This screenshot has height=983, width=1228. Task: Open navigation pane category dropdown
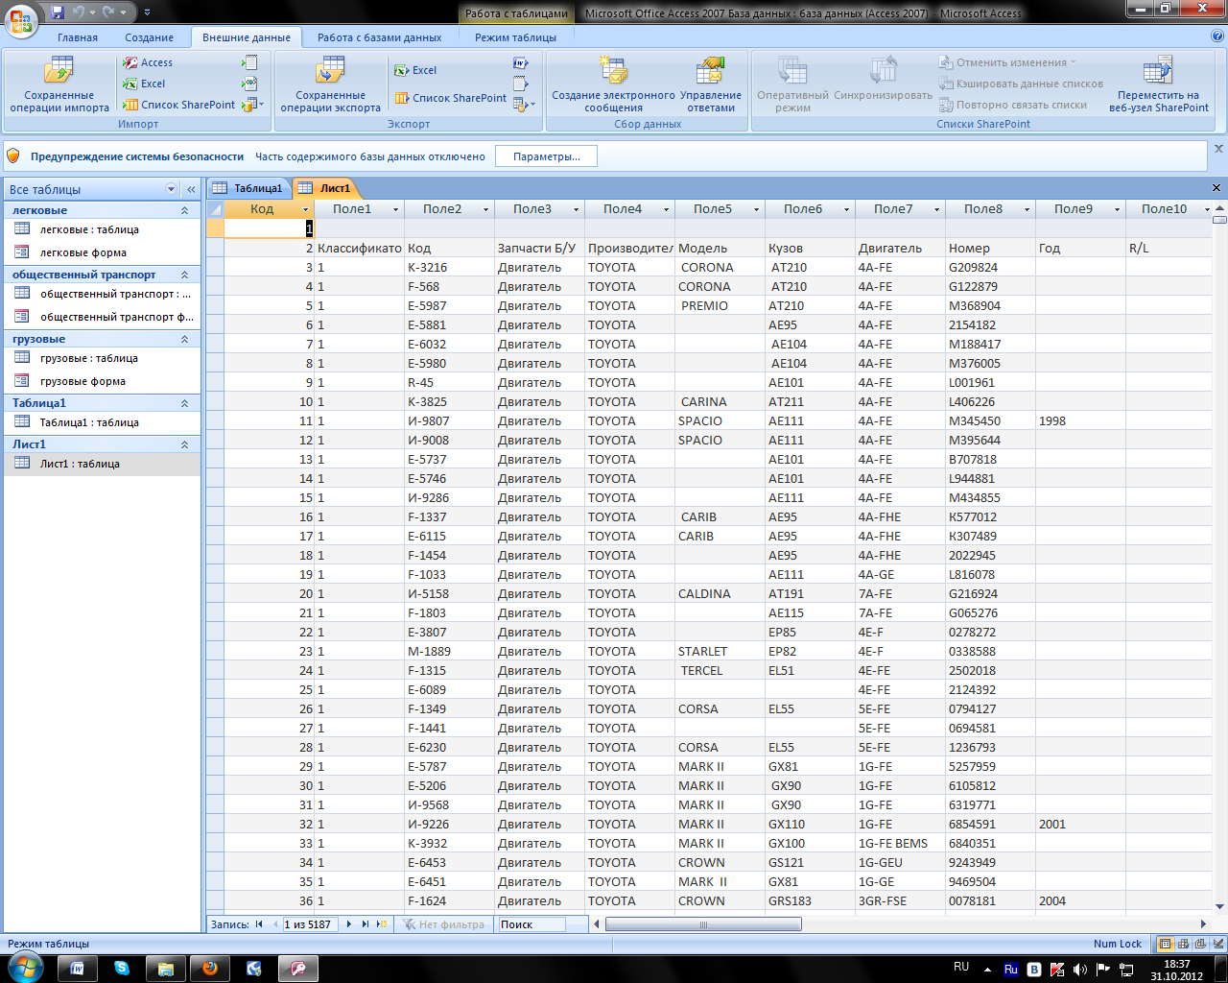click(172, 189)
